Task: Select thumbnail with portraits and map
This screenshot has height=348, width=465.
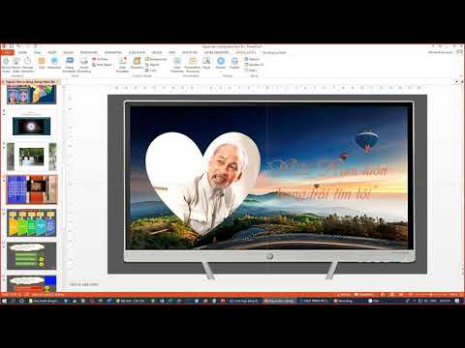Action: (32, 95)
